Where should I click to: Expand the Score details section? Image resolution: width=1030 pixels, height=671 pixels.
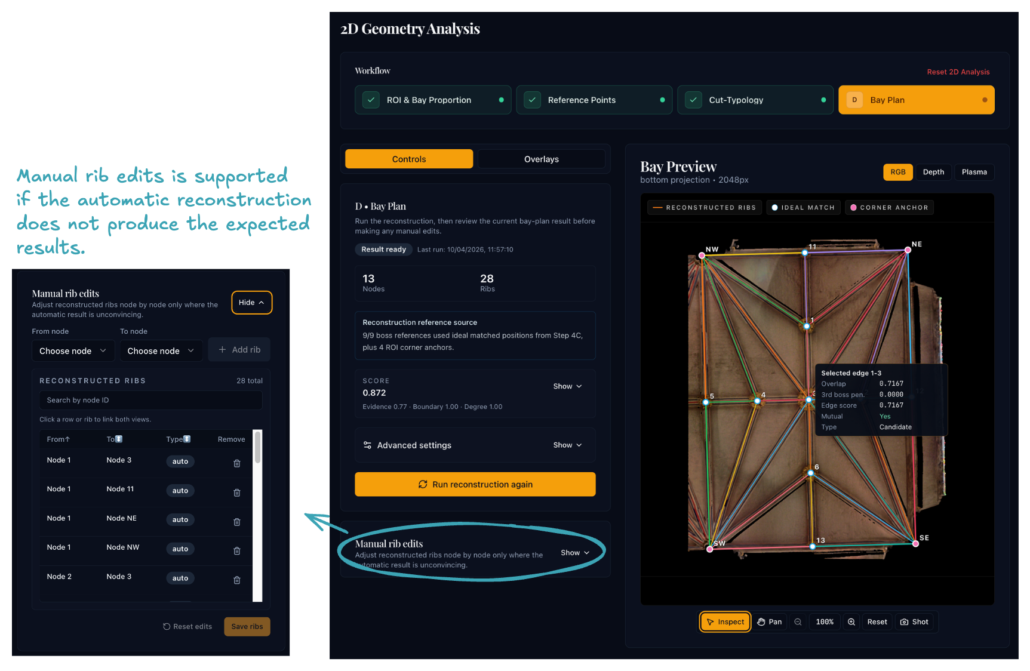coord(567,386)
